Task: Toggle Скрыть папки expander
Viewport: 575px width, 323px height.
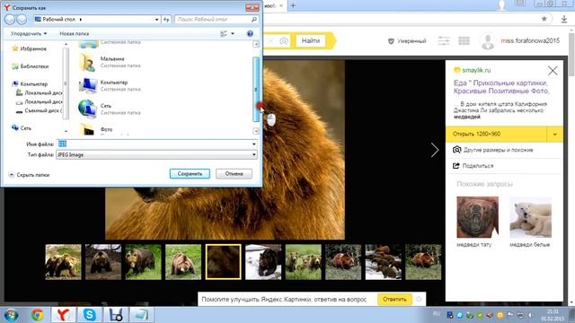Action: (x=29, y=175)
